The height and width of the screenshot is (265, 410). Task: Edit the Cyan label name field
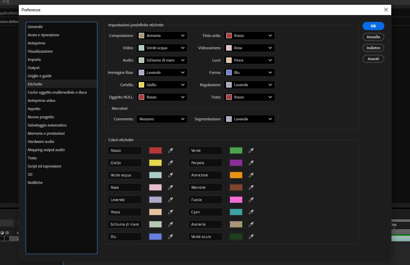point(205,212)
